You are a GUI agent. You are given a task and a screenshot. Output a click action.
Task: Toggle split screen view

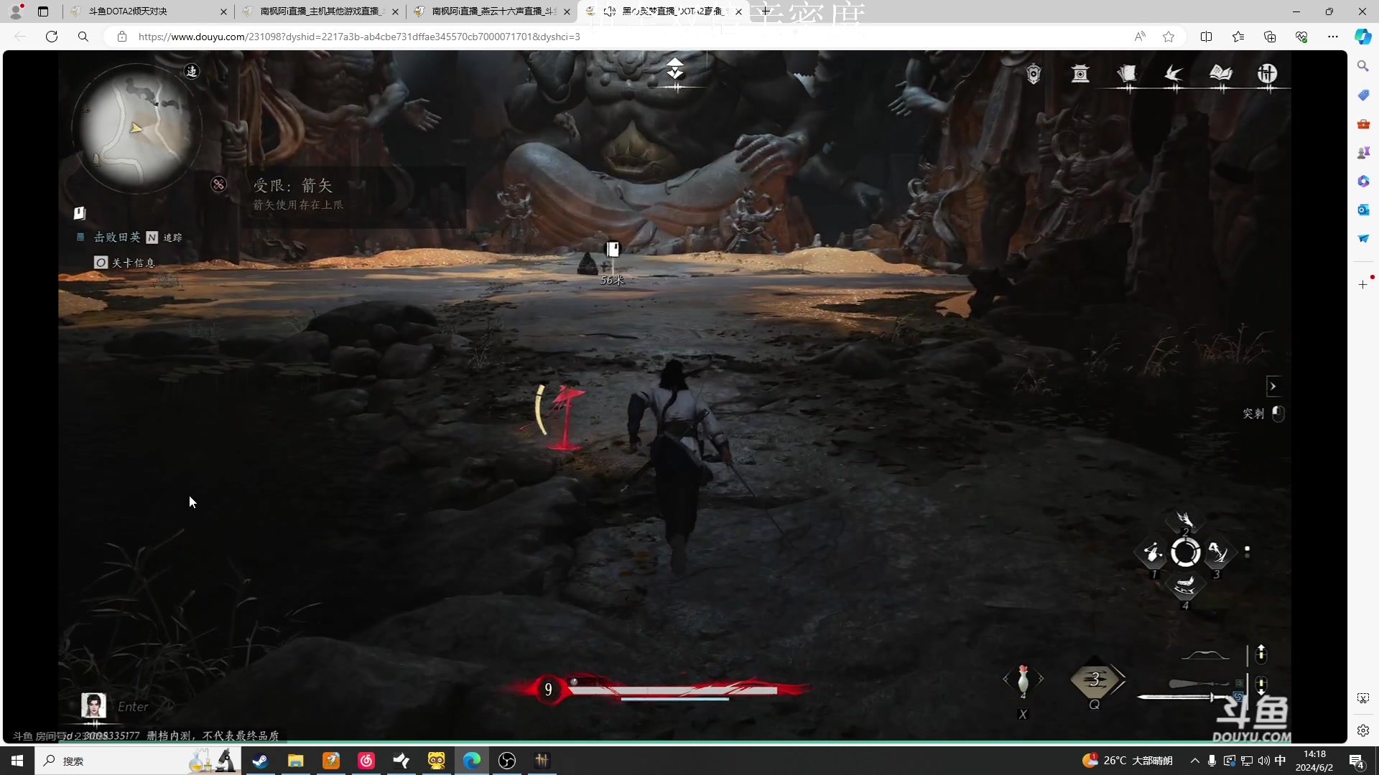pyautogui.click(x=1207, y=37)
